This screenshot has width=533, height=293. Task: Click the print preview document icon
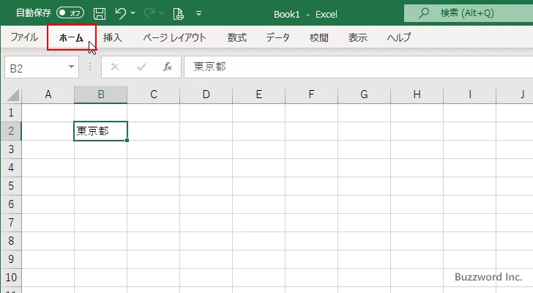tap(178, 14)
